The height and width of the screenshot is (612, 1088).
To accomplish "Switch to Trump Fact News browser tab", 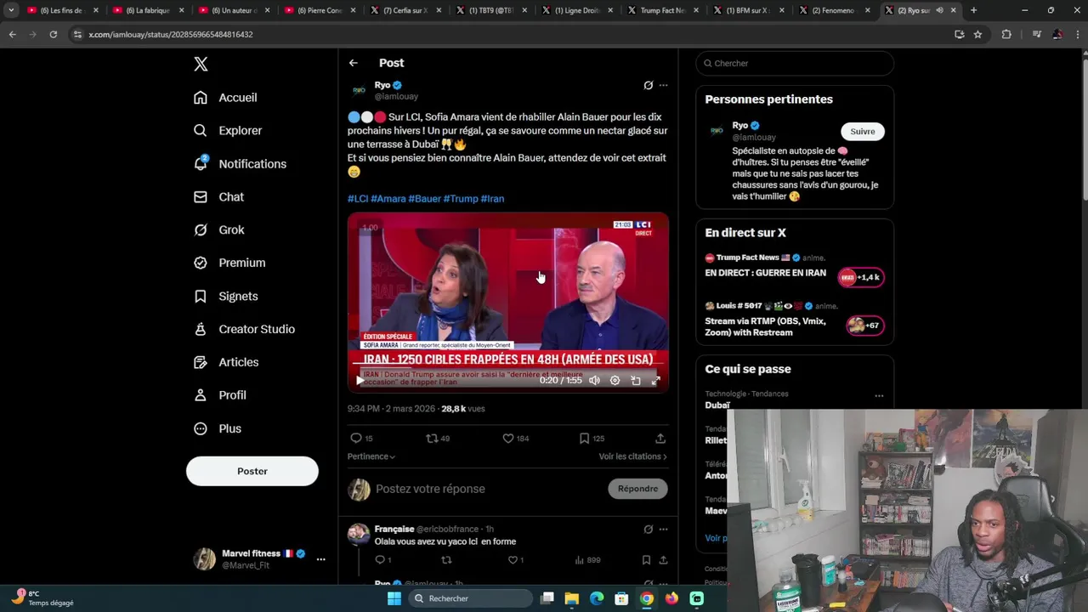I will point(663,10).
